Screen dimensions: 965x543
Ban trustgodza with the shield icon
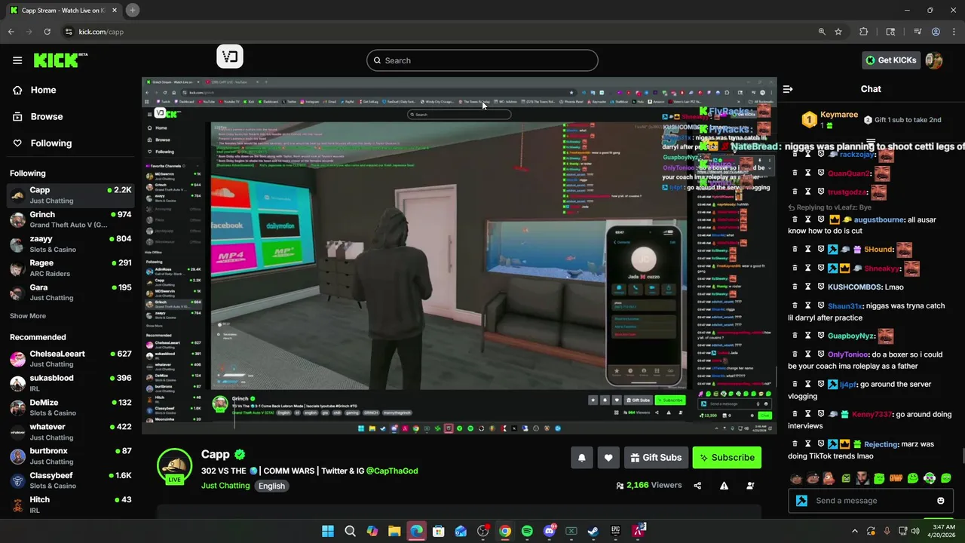821,192
